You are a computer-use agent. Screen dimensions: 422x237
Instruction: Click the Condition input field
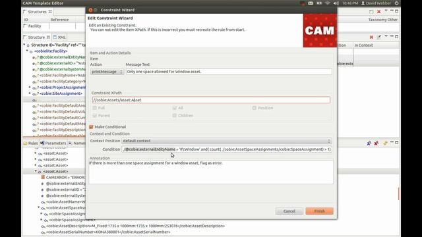click(x=227, y=149)
